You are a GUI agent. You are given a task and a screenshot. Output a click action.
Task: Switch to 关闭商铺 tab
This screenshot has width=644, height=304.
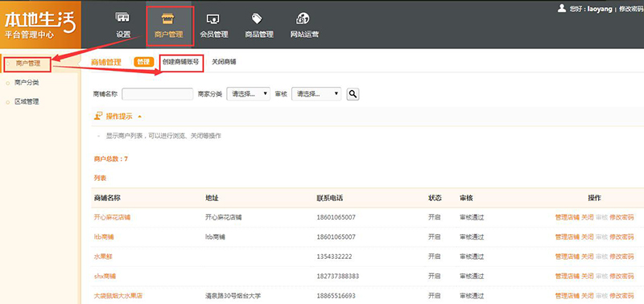[224, 63]
